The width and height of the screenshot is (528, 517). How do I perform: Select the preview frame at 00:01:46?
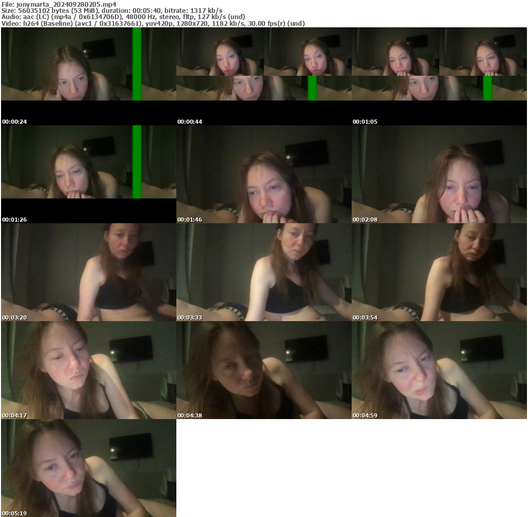pyautogui.click(x=264, y=170)
